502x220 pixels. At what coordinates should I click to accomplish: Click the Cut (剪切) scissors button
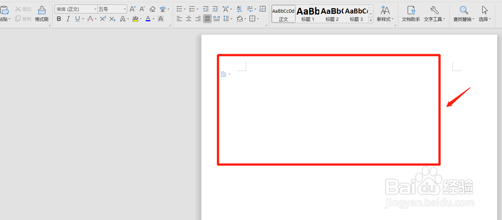(23, 9)
